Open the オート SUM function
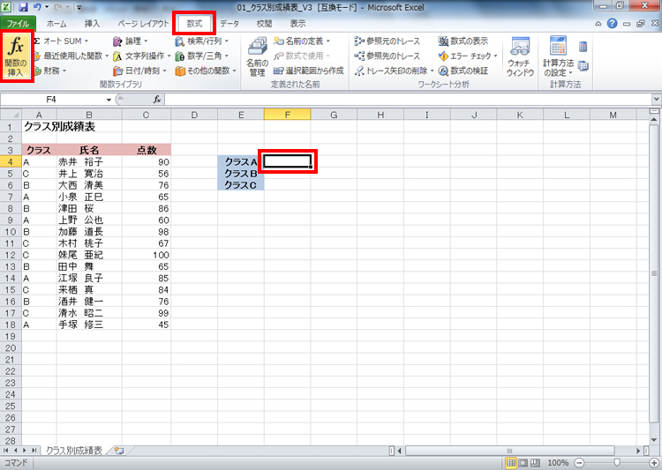 (62, 41)
